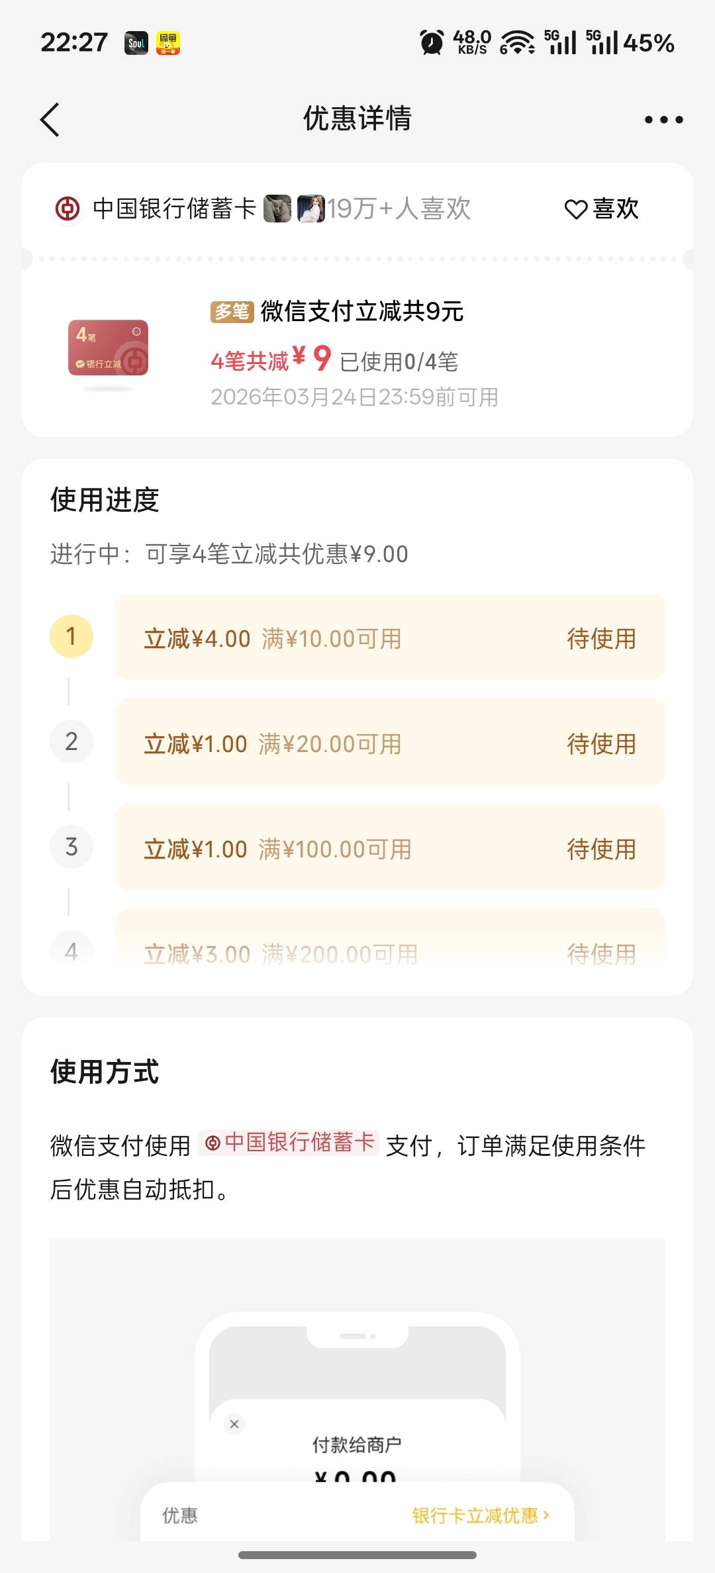Select step 1 circle in progress
This screenshot has height=1573, width=715.
click(71, 636)
